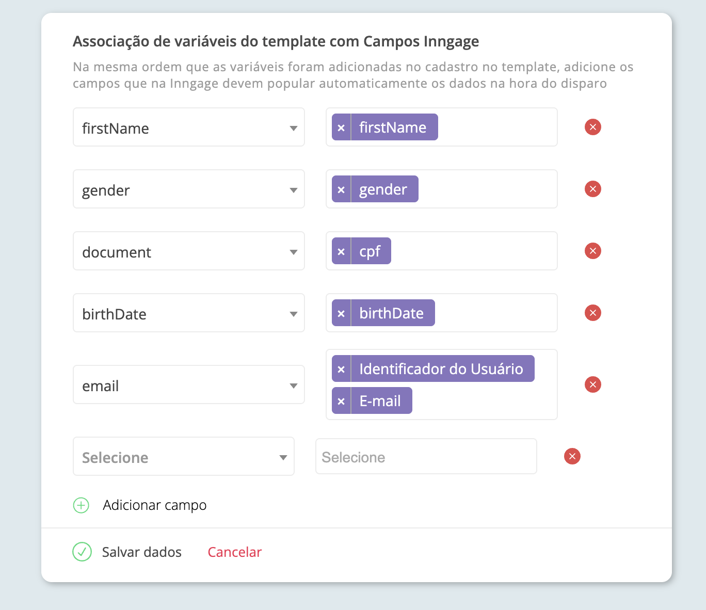Remove the document mapping row

[x=593, y=251]
